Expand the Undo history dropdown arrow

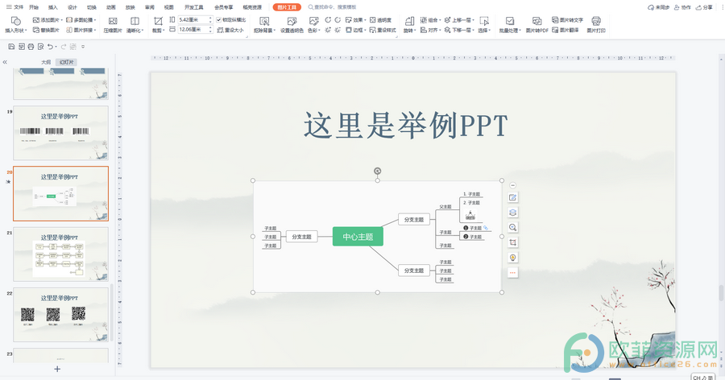click(x=56, y=47)
